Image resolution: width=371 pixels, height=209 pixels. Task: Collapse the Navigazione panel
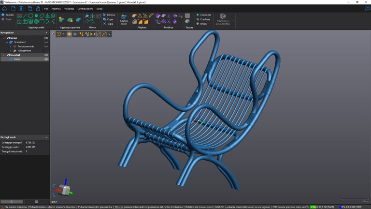(x=47, y=32)
